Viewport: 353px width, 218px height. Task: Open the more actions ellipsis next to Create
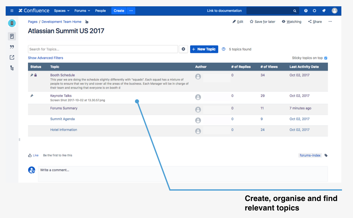tap(131, 11)
